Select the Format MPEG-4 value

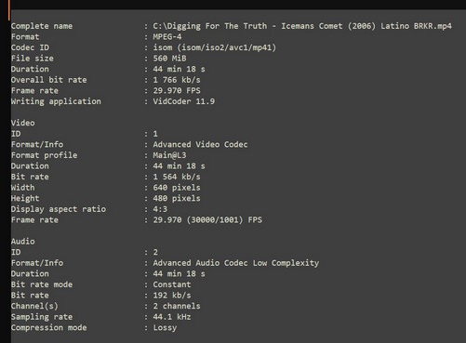coord(167,37)
